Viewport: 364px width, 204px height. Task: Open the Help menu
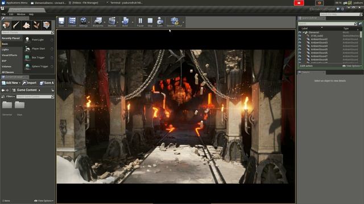click(31, 14)
